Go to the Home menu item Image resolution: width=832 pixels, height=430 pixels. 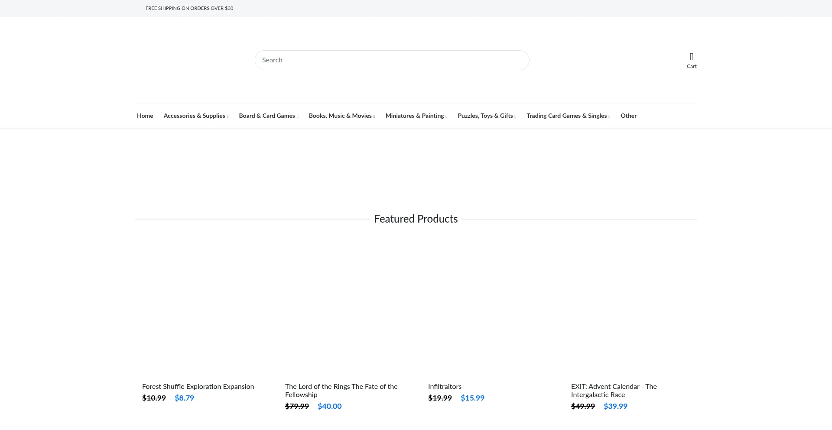(145, 116)
